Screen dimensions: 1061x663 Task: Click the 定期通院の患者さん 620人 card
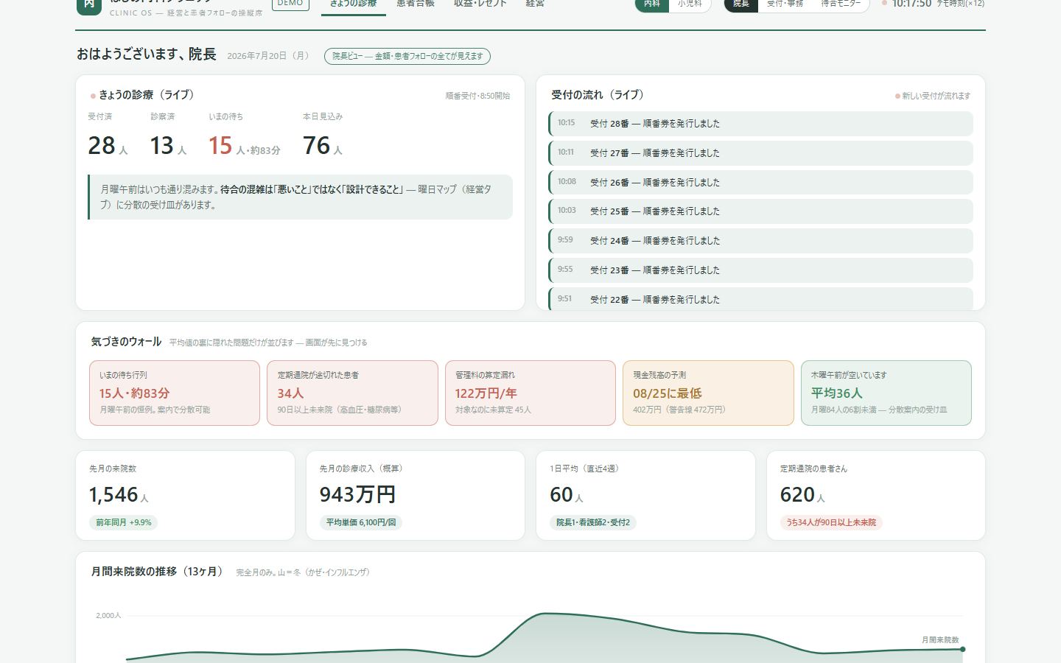tap(876, 496)
